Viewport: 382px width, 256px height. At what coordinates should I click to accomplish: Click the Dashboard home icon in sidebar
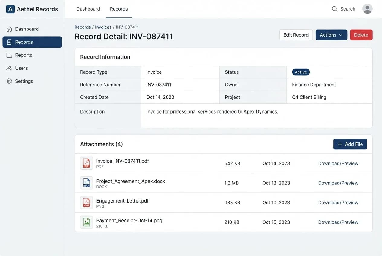pyautogui.click(x=9, y=29)
